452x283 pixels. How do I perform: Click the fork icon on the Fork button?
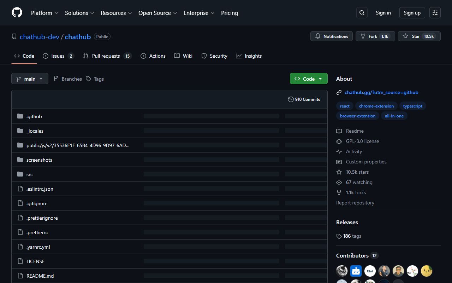[x=363, y=36]
